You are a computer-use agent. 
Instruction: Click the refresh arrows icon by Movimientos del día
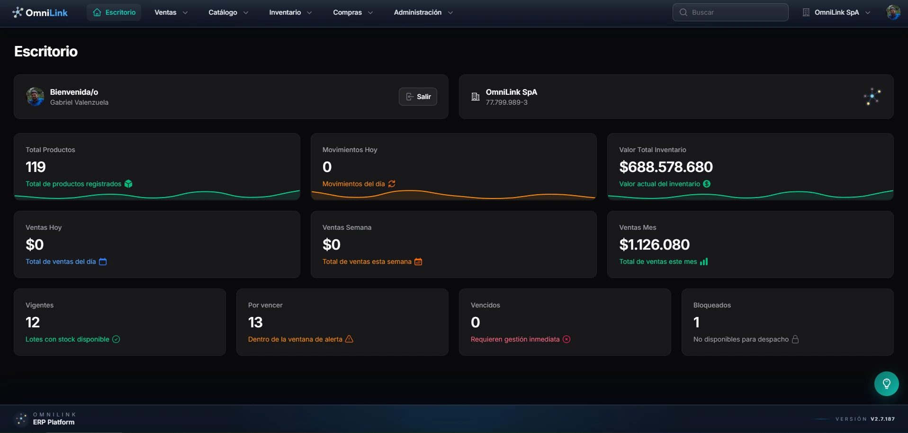392,184
